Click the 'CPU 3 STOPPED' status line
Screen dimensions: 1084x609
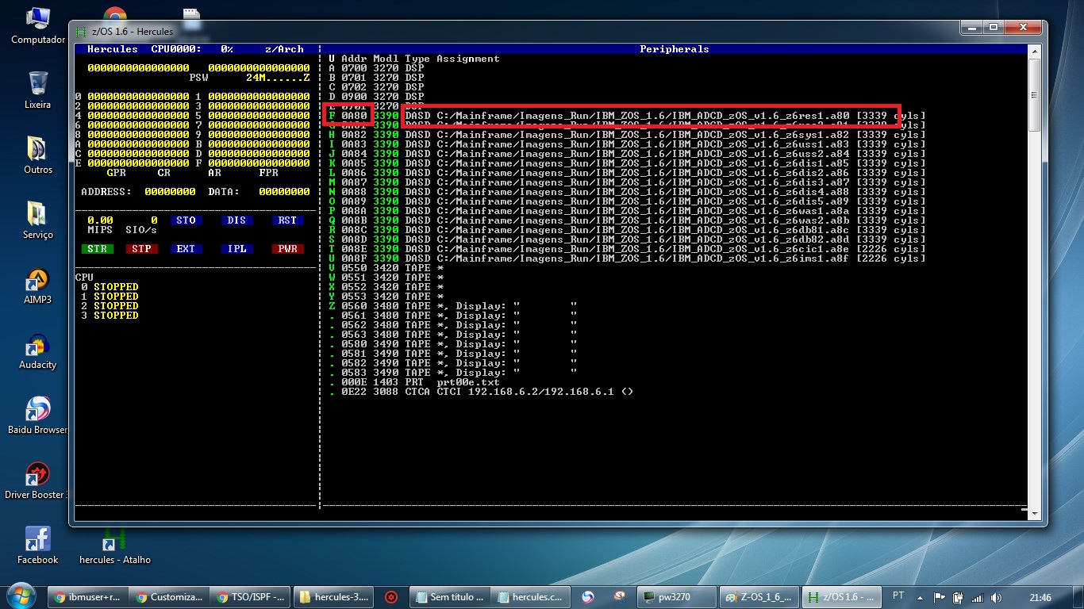click(x=110, y=316)
